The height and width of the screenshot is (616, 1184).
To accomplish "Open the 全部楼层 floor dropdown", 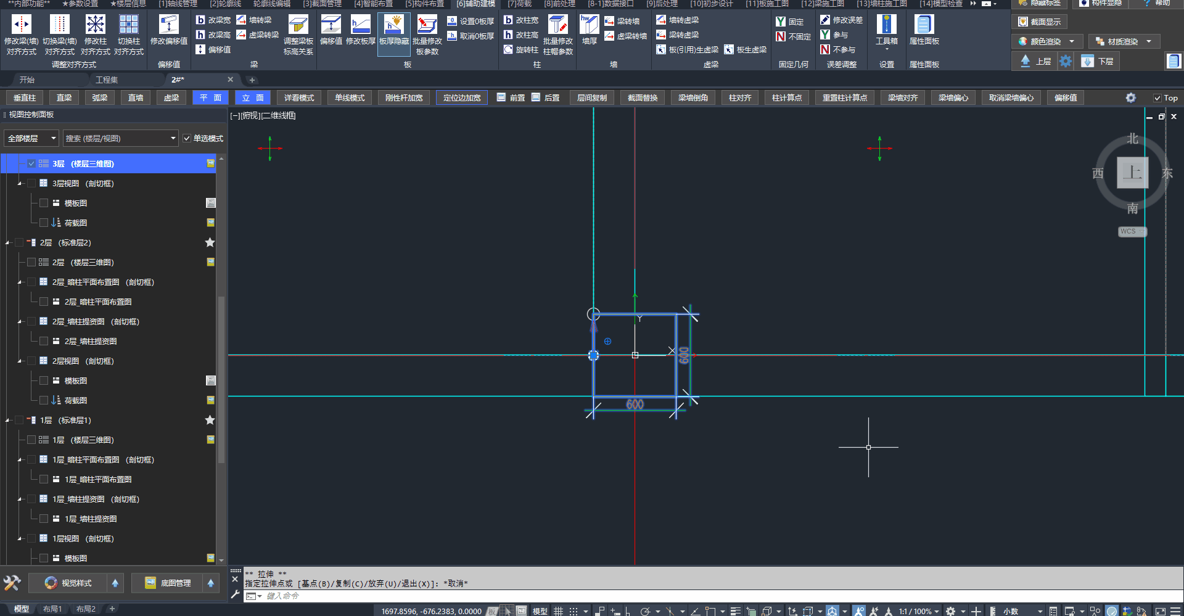I will click(31, 139).
